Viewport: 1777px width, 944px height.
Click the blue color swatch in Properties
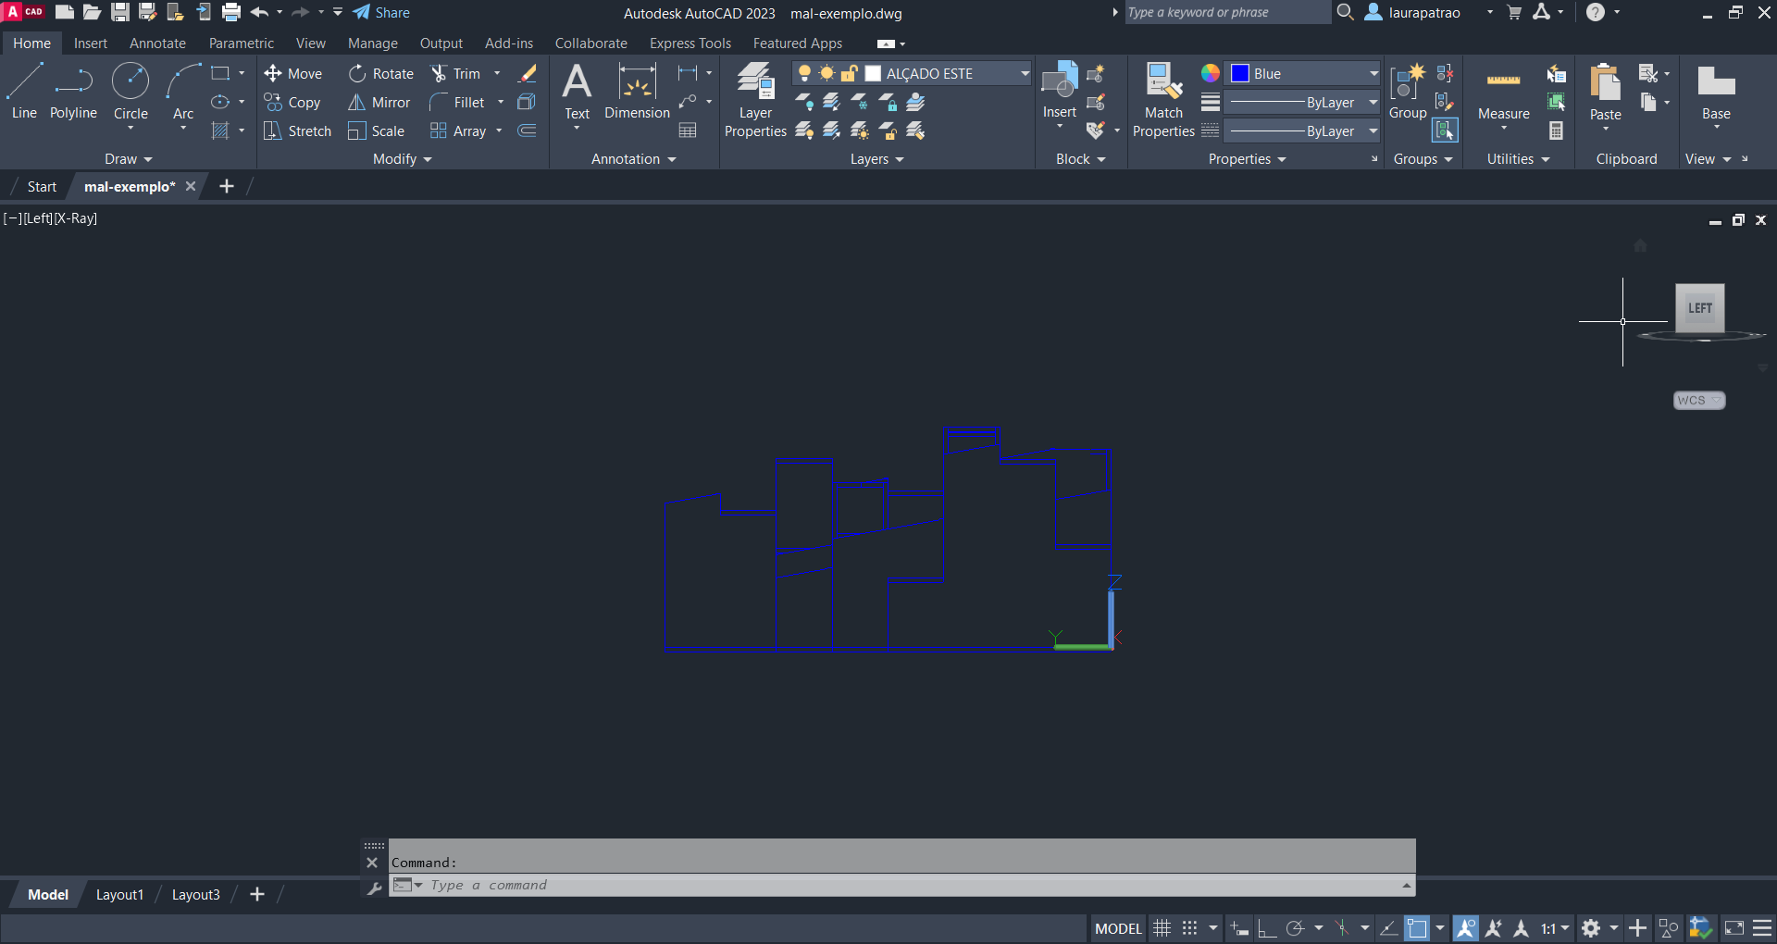(1240, 73)
